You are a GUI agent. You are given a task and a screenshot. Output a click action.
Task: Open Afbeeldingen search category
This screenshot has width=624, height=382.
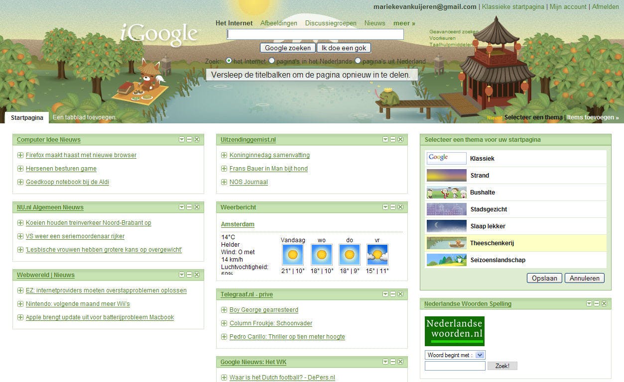click(279, 23)
